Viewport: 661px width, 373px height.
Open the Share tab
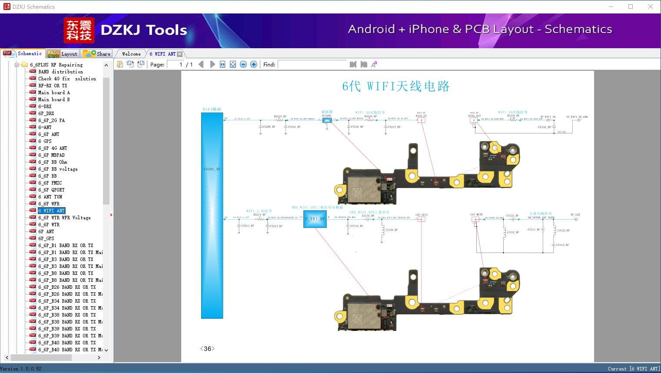point(96,54)
